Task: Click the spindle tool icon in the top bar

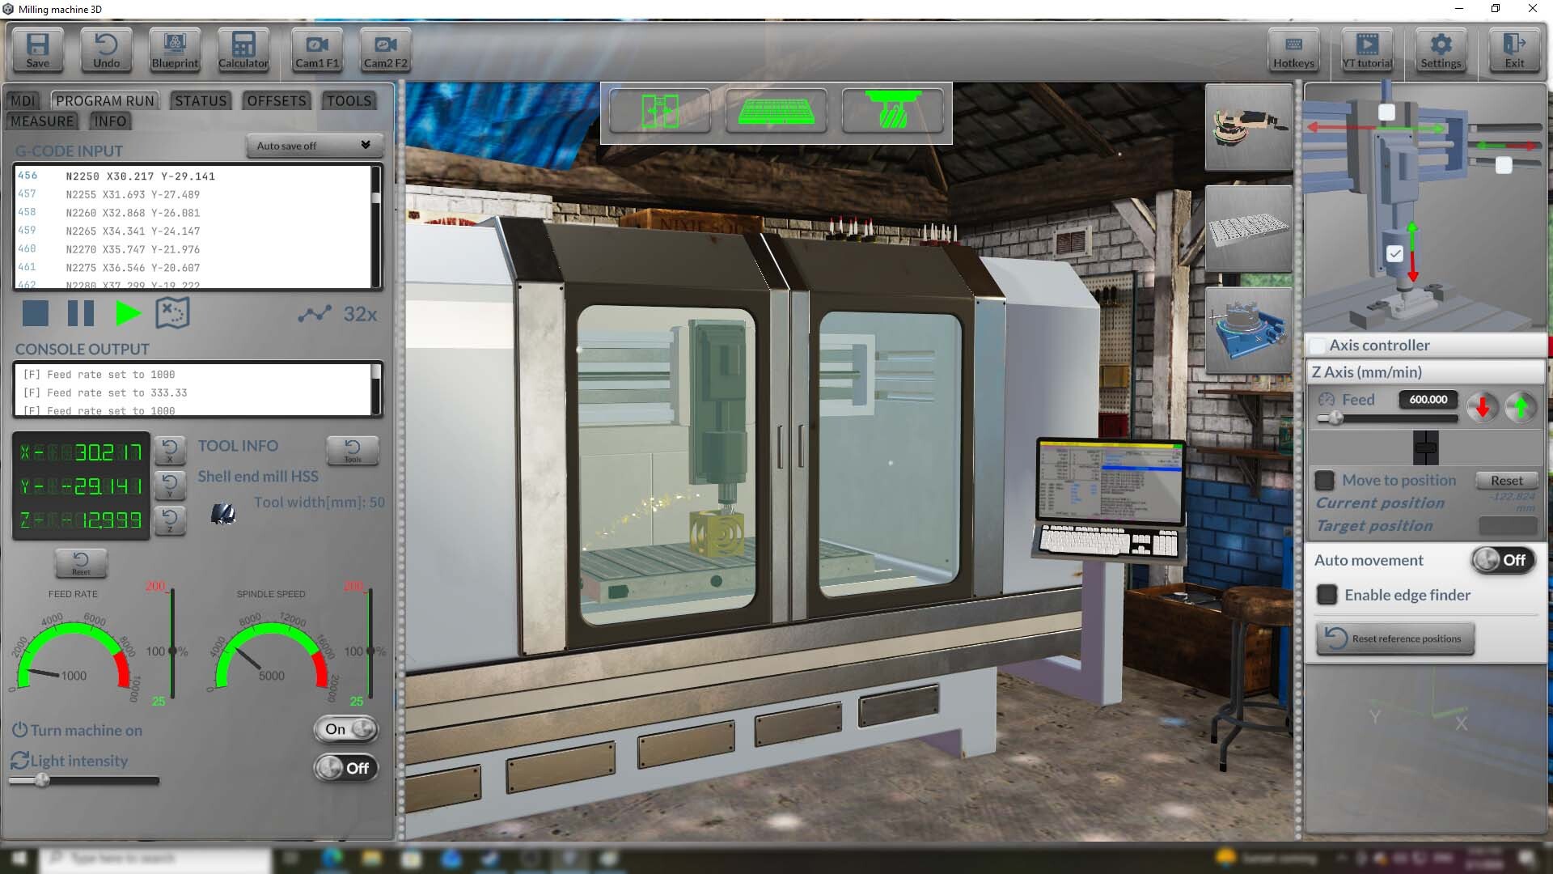Action: (892, 112)
